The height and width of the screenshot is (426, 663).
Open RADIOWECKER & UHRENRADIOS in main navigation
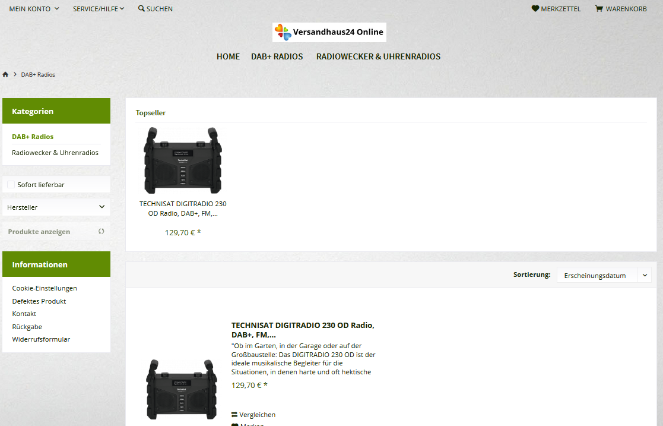[x=379, y=57]
